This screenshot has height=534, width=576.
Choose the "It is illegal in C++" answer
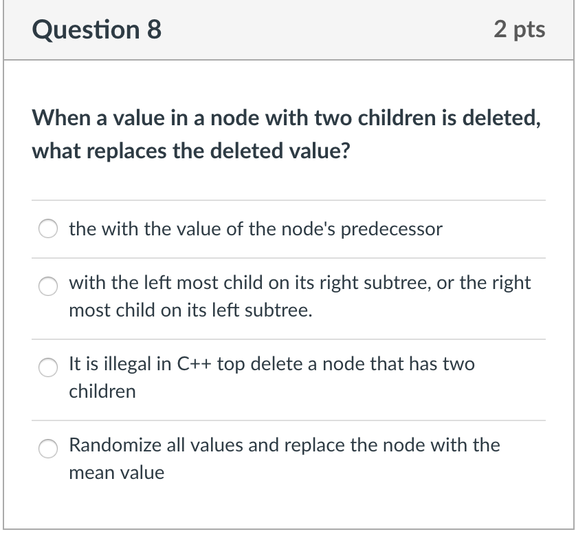pyautogui.click(x=47, y=368)
